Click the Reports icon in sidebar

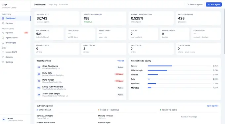[x=3, y=57]
